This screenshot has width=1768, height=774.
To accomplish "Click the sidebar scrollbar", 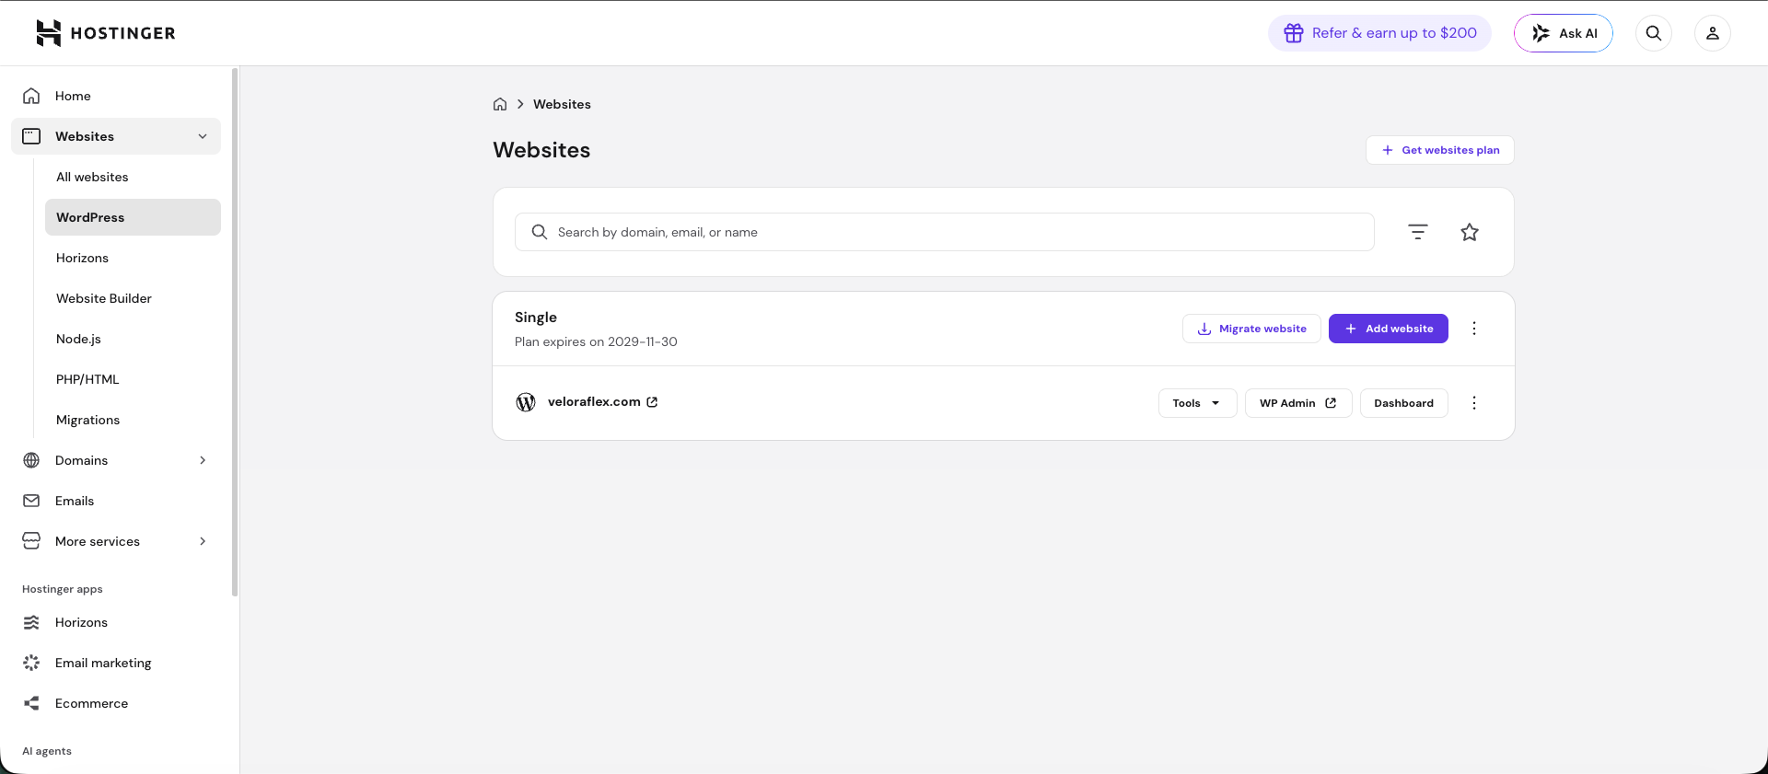I will pyautogui.click(x=235, y=331).
